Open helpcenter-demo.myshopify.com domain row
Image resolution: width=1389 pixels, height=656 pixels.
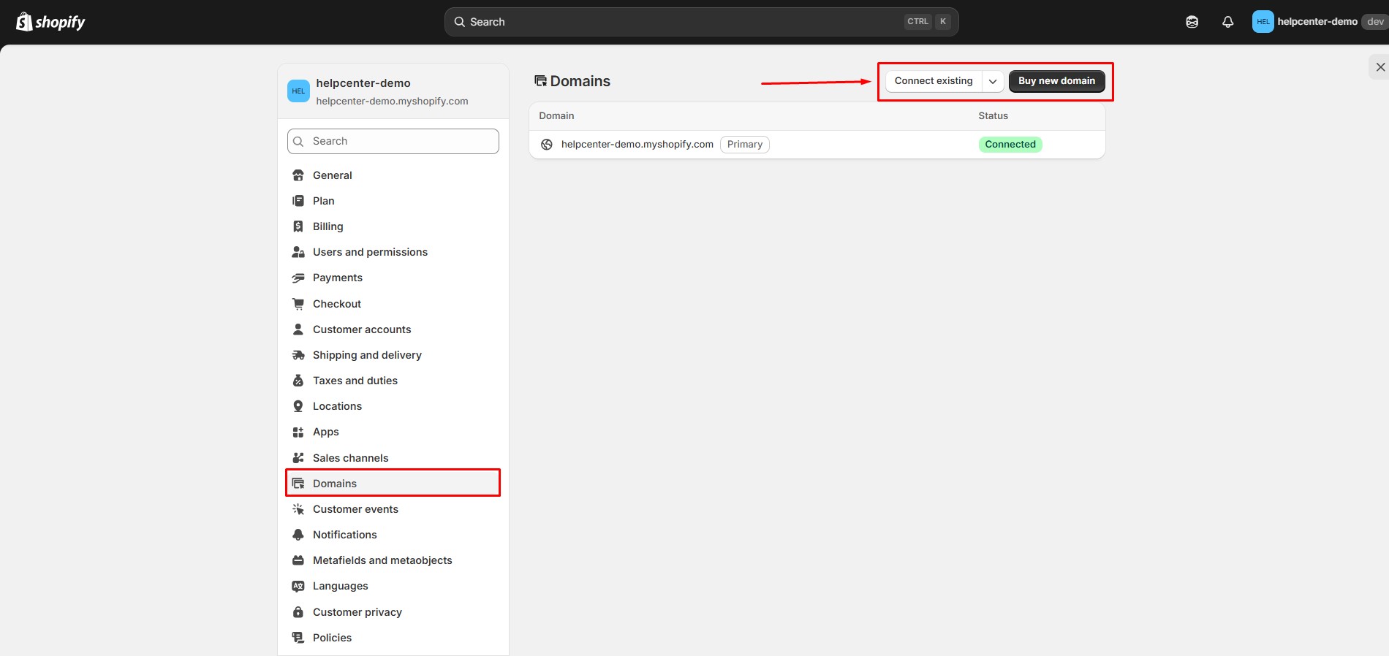pos(637,145)
